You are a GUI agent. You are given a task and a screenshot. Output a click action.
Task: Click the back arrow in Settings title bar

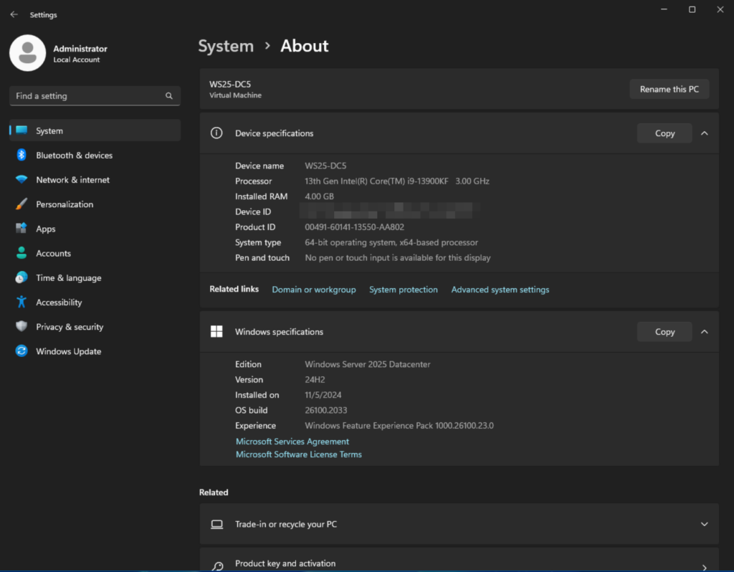coord(14,14)
